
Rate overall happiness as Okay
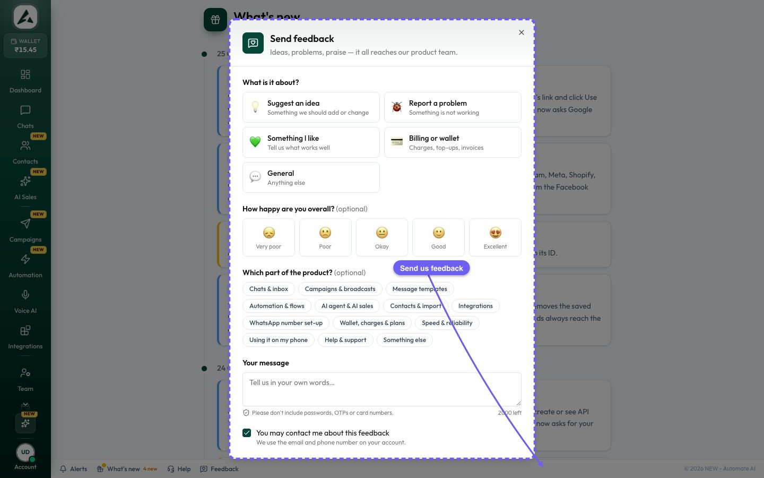point(382,237)
